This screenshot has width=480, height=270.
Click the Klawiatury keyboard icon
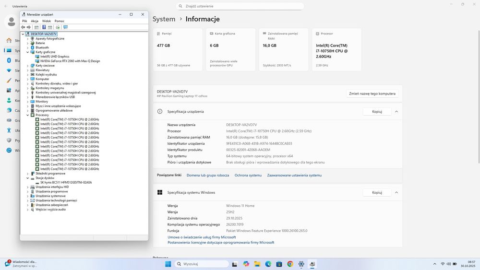33,70
